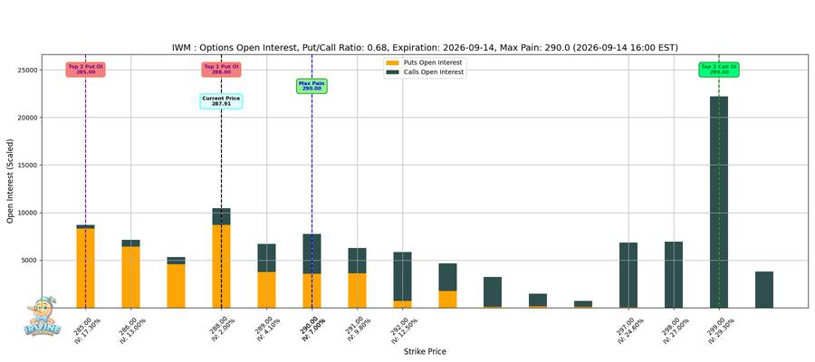815x362 pixels.
Task: Click the unlabeled orange bar between 286 and 288
Action: pyautogui.click(x=177, y=286)
